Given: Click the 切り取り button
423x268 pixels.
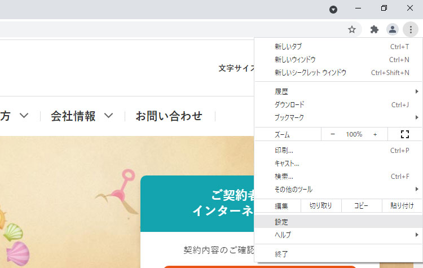Looking at the screenshot, I should [321, 206].
